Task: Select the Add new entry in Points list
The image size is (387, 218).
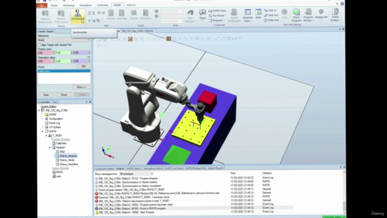Action: (64, 71)
